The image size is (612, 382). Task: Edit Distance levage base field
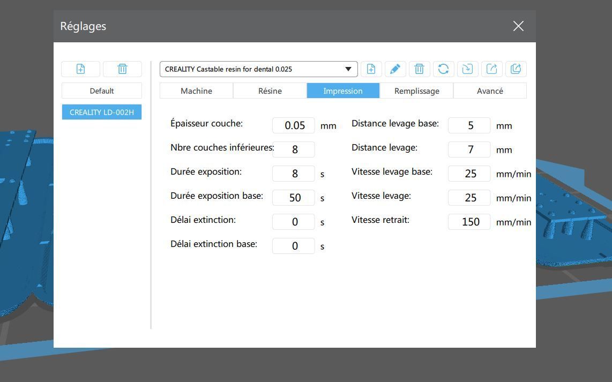point(469,125)
